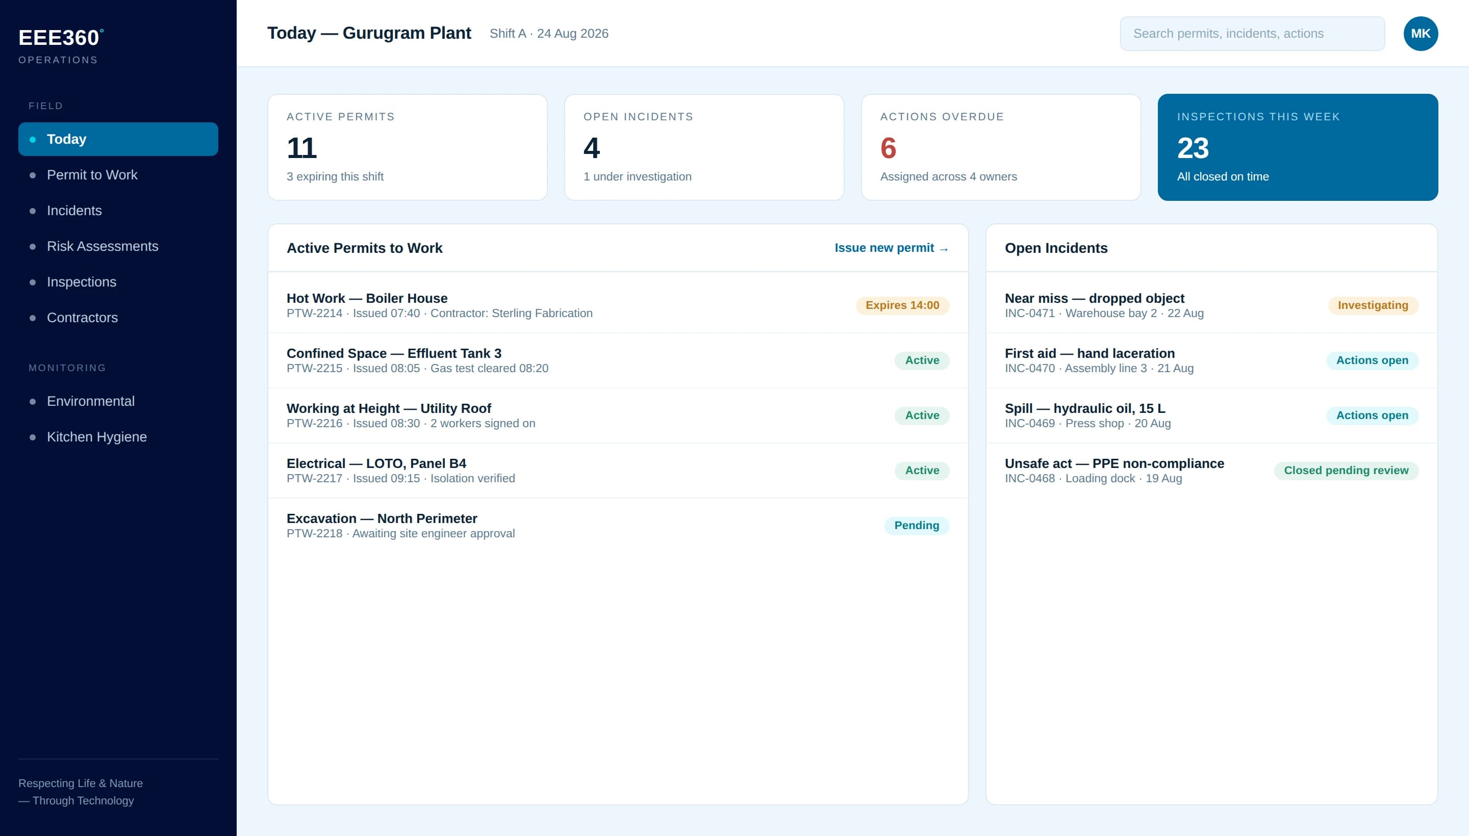
Task: Click Actions open badge for INC-0470
Action: (x=1372, y=360)
